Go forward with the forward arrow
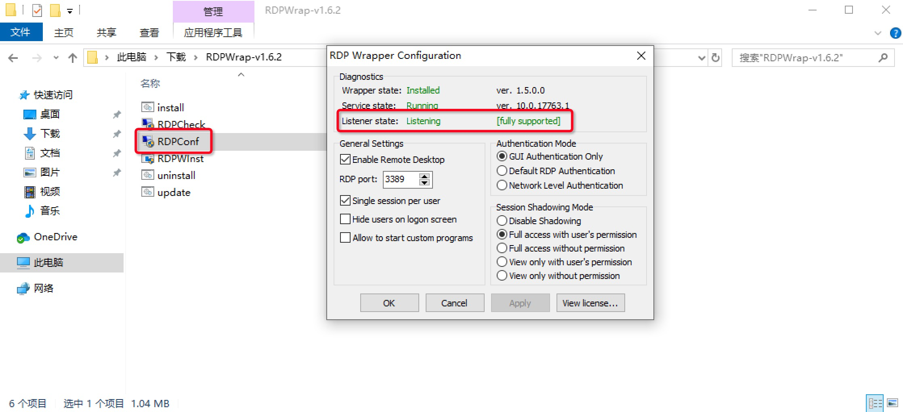Screen dimensions: 903x412 coord(37,58)
